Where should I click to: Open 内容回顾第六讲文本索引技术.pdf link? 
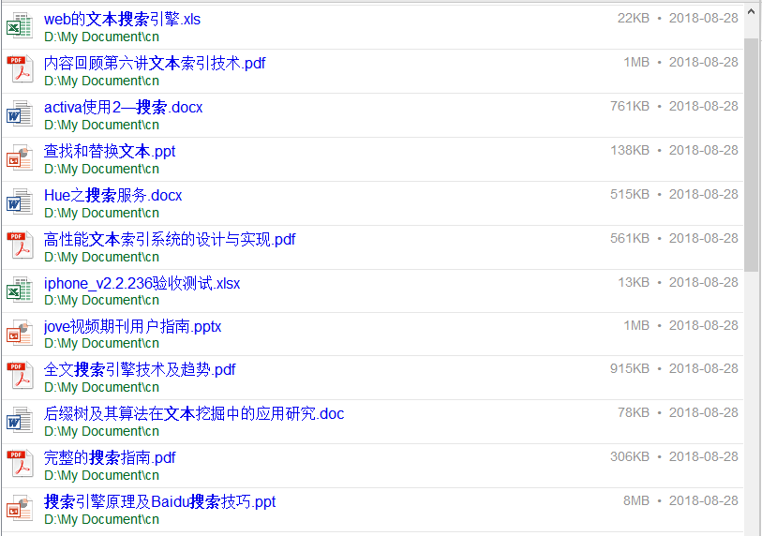(155, 63)
